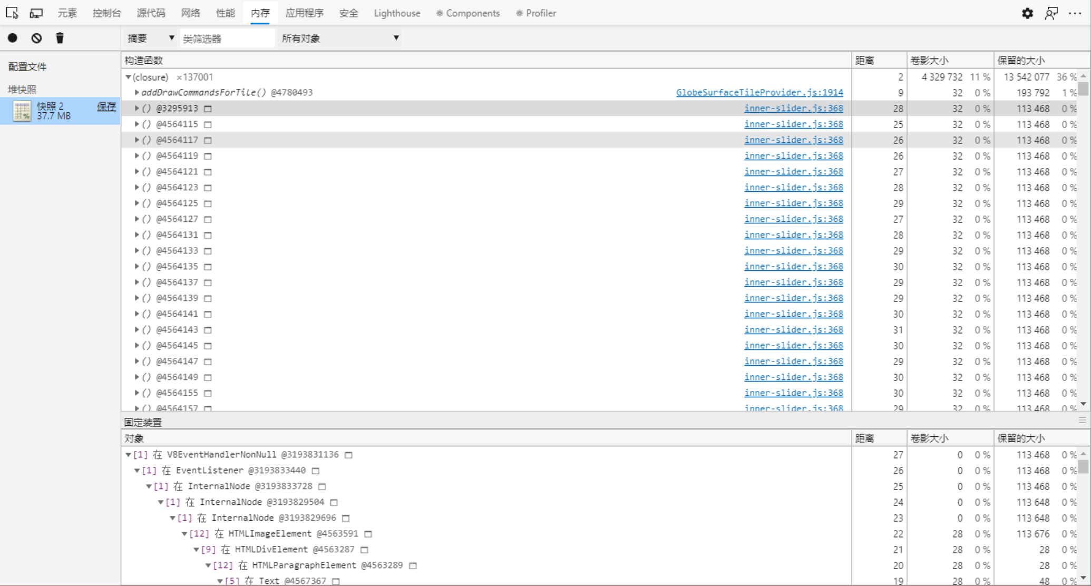Viewport: 1091px width, 586px height.
Task: Open the more options three-dot menu
Action: tap(1076, 13)
